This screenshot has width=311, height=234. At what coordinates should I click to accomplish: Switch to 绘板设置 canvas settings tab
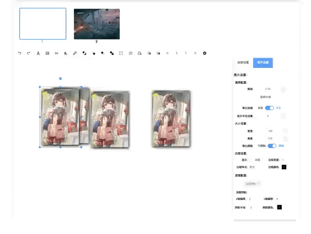point(243,62)
